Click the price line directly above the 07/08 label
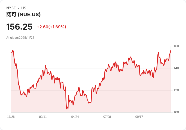The width and height of the screenshot is (186, 130). coord(107,68)
